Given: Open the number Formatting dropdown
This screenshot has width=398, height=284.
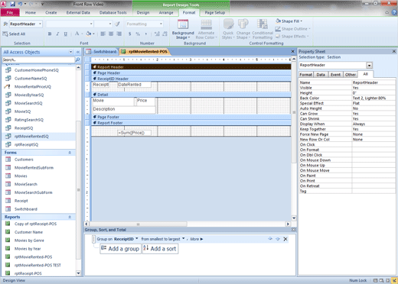Looking at the screenshot, I should pos(161,24).
